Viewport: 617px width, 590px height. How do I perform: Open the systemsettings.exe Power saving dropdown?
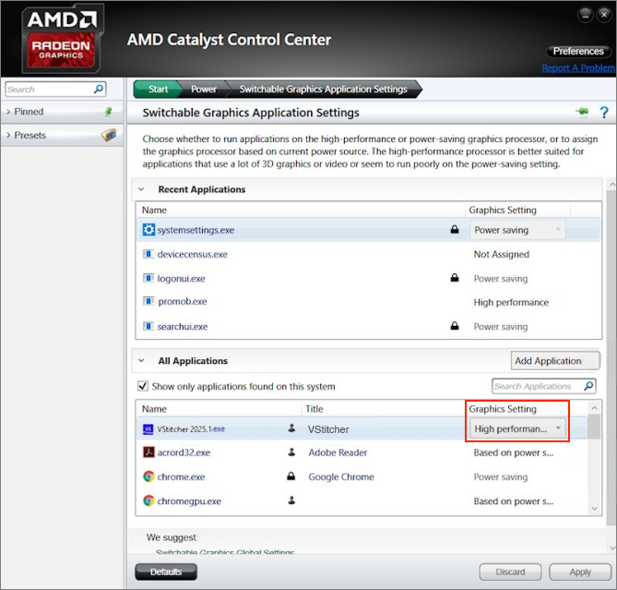coord(517,230)
